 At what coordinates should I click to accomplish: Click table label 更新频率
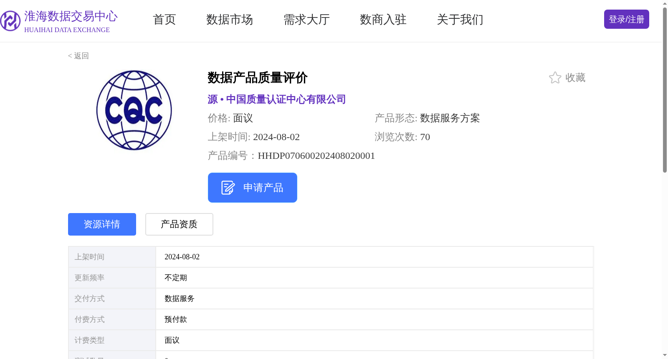tap(89, 278)
